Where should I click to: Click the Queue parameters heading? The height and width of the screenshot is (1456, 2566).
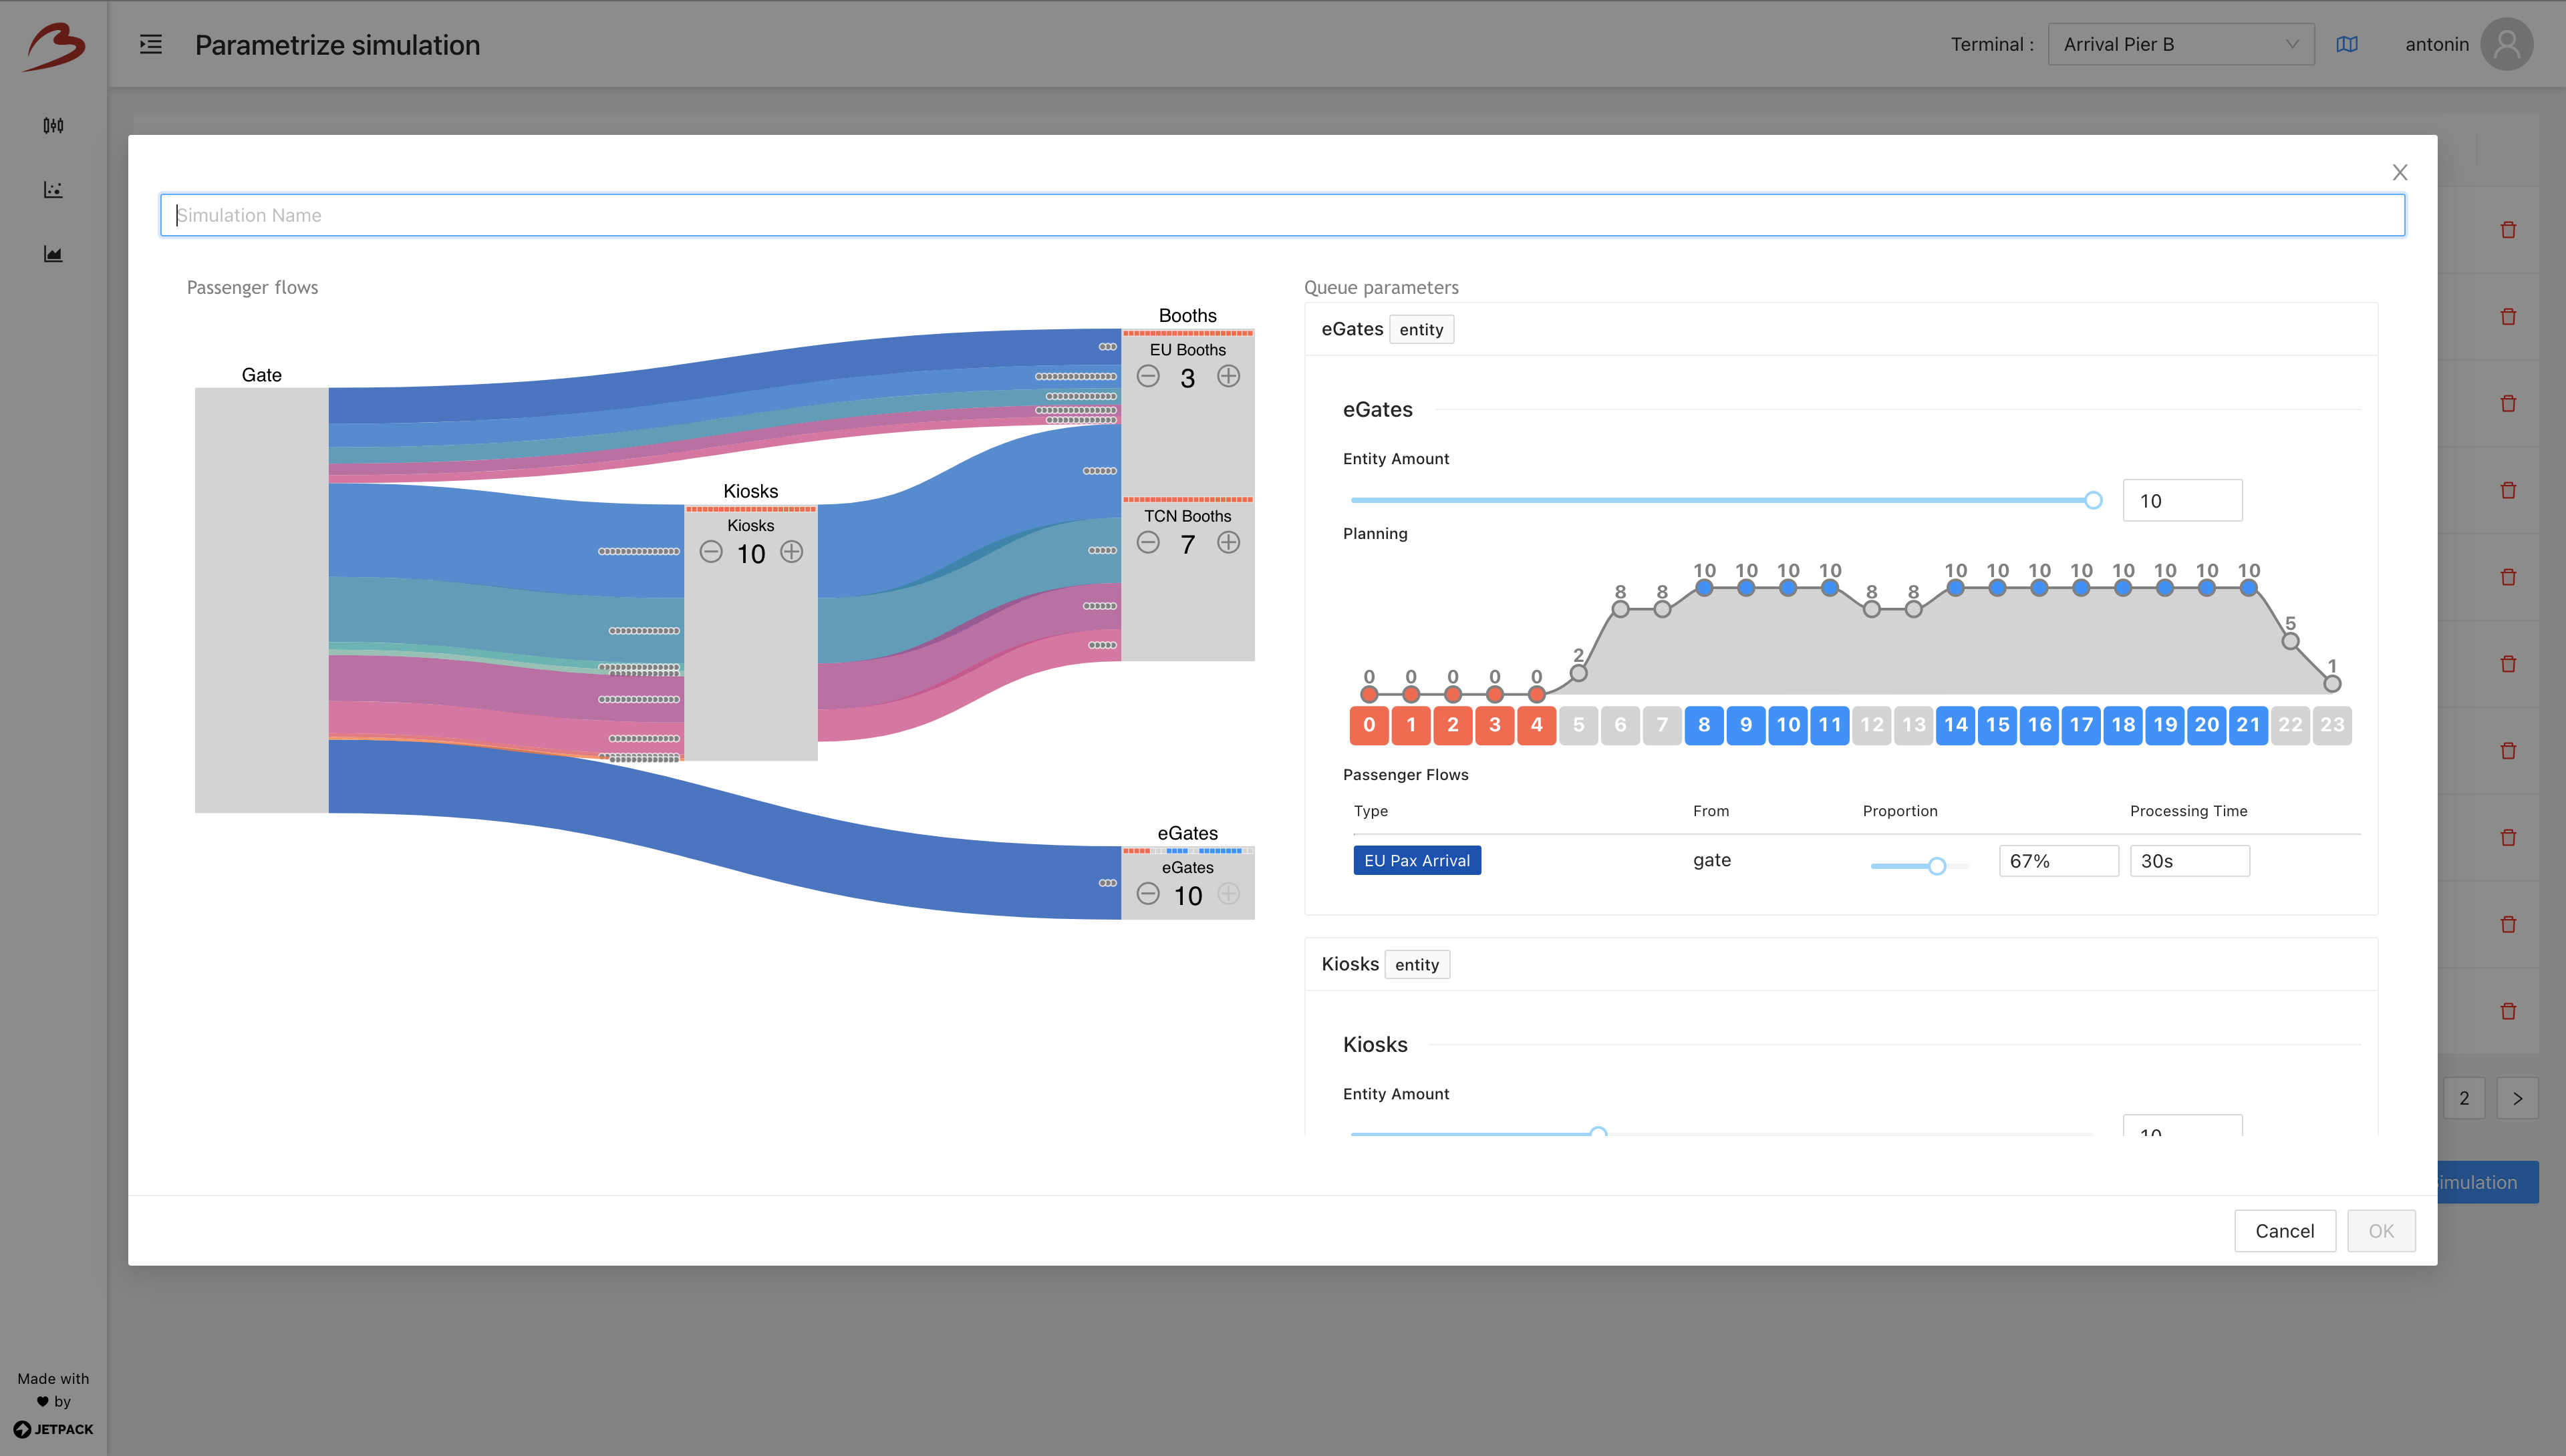click(x=1381, y=287)
